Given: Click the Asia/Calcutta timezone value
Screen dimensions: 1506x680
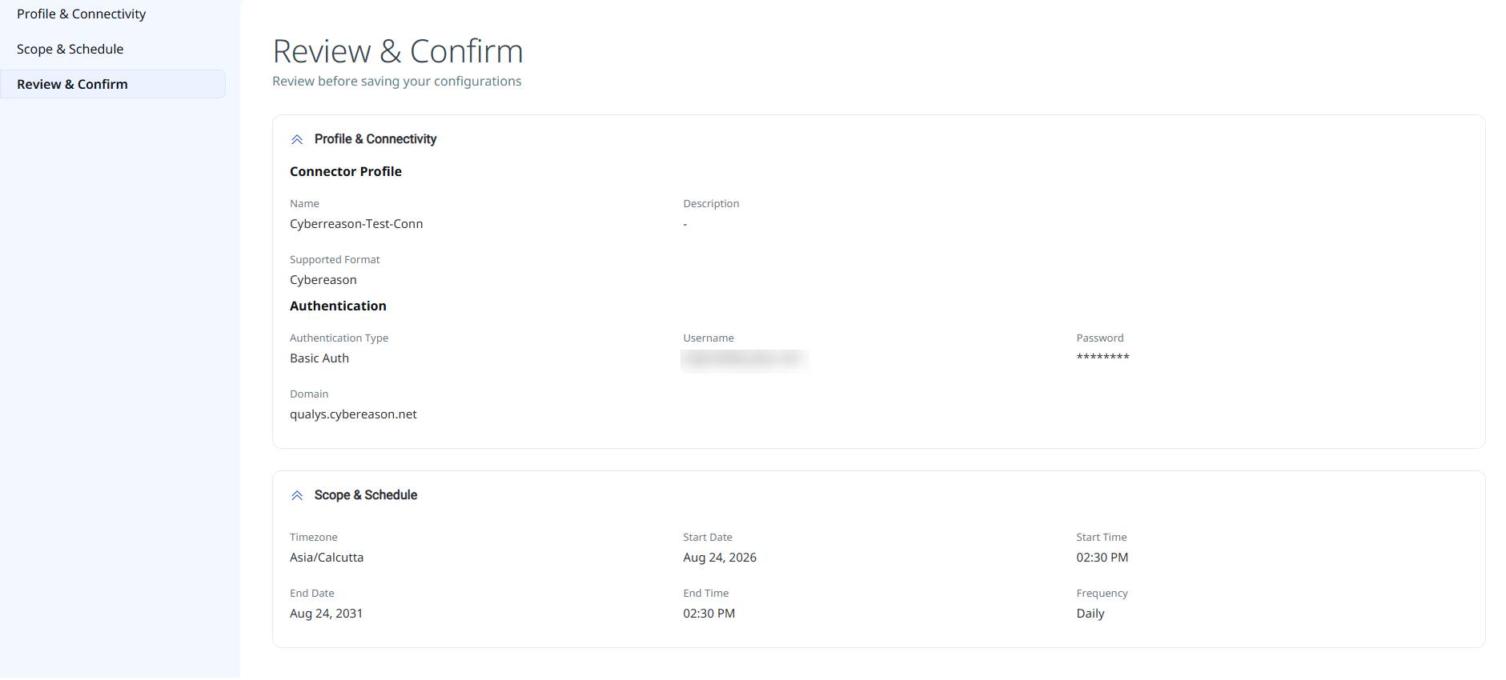Looking at the screenshot, I should (x=327, y=558).
